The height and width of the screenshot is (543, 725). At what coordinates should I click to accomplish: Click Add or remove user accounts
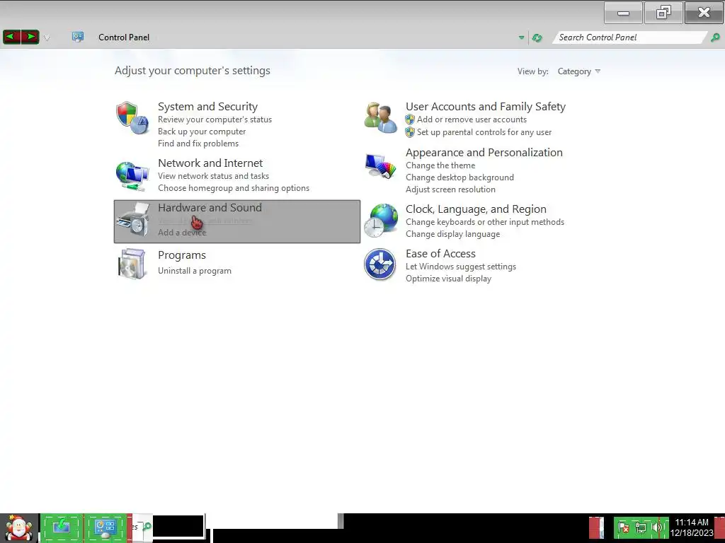472,119
